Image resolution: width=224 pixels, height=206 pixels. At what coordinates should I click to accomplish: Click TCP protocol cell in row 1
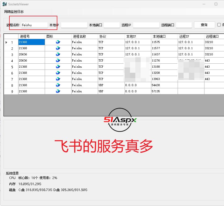pos(111,42)
